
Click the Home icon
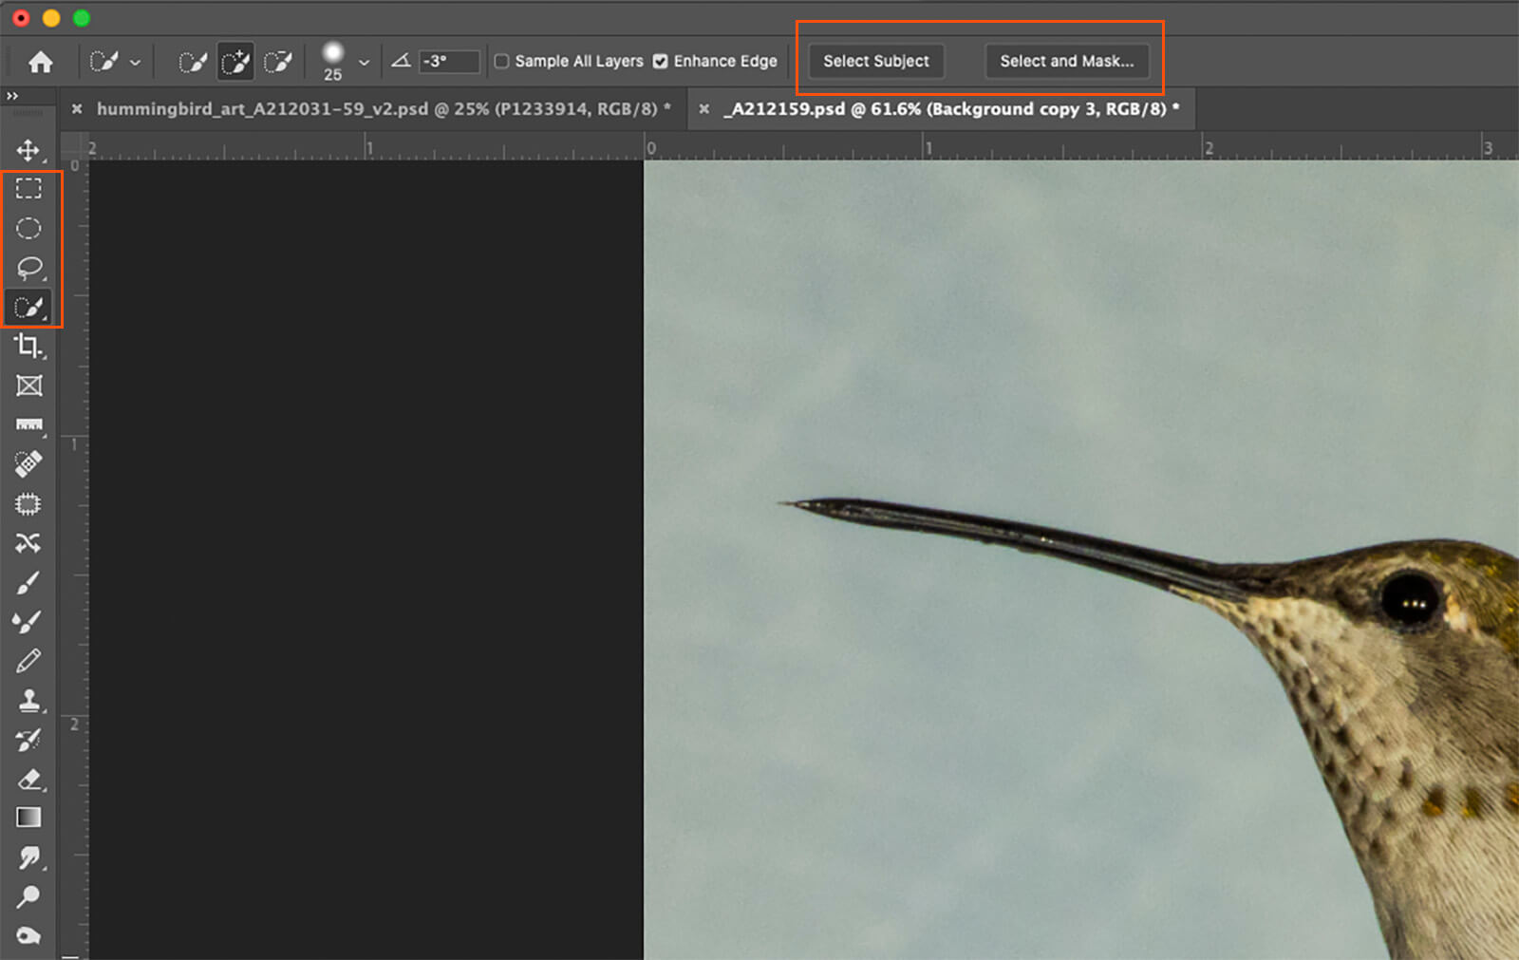41,62
